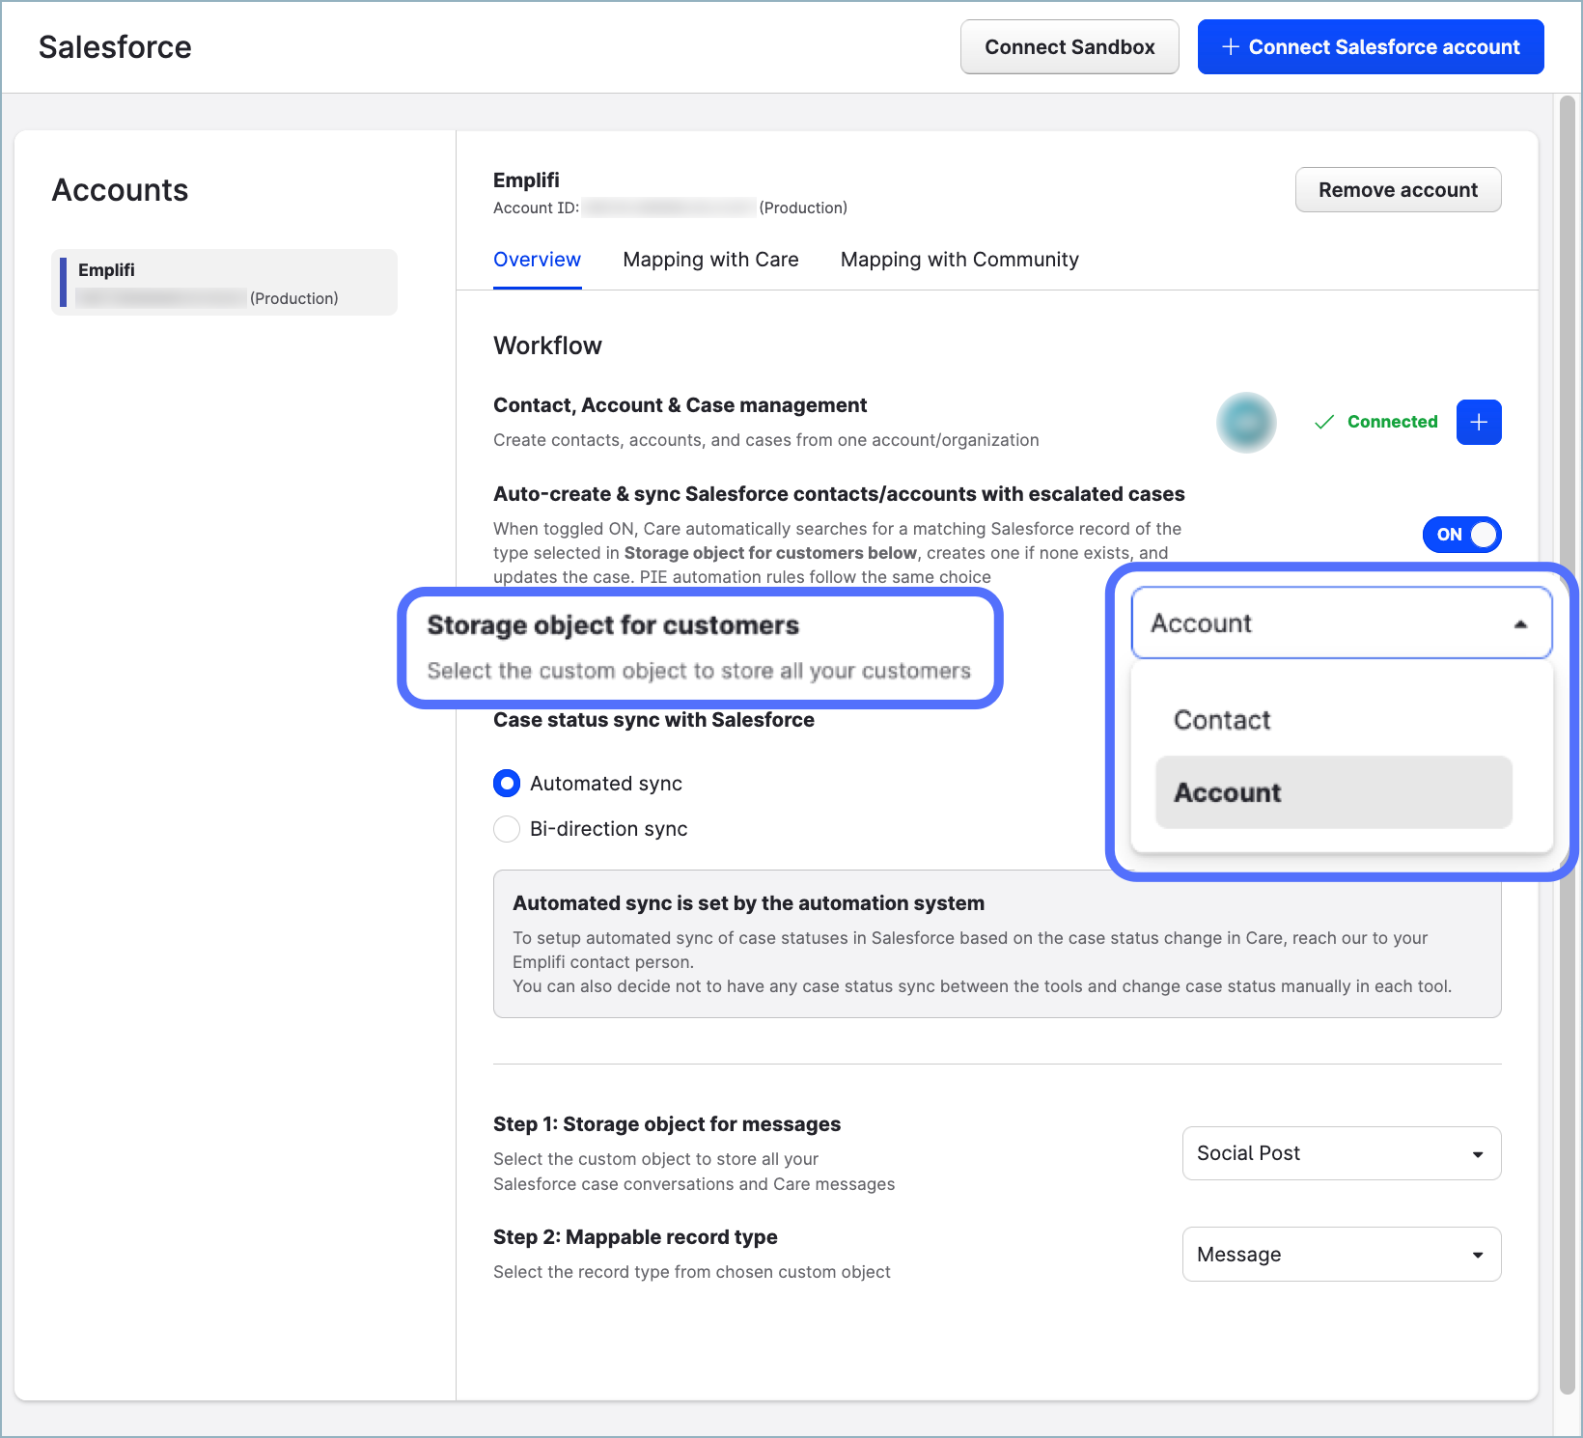The image size is (1583, 1438).
Task: Click the caret arrow in Account dropdown
Action: click(1520, 624)
